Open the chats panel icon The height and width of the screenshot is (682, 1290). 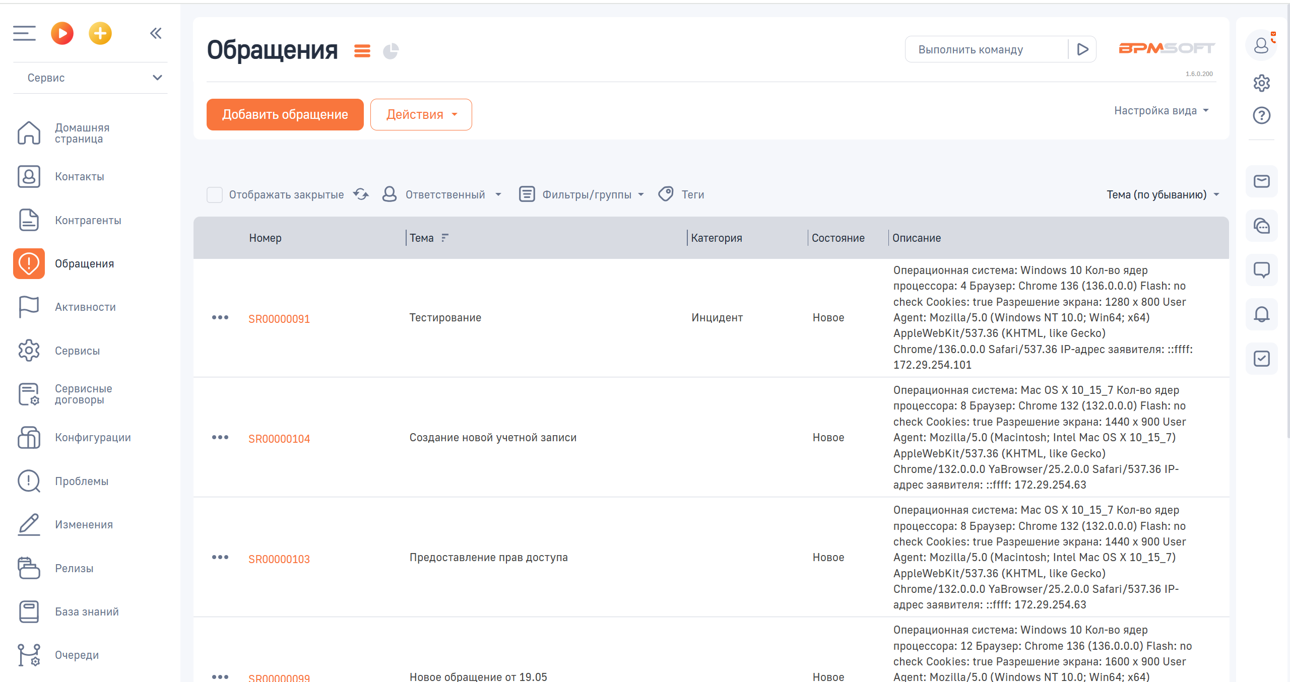pyautogui.click(x=1261, y=226)
